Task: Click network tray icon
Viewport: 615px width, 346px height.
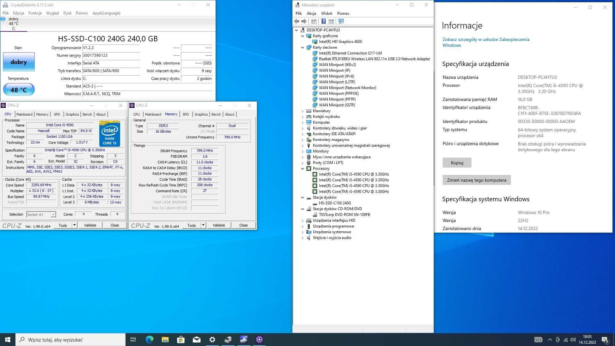Action: 566,340
